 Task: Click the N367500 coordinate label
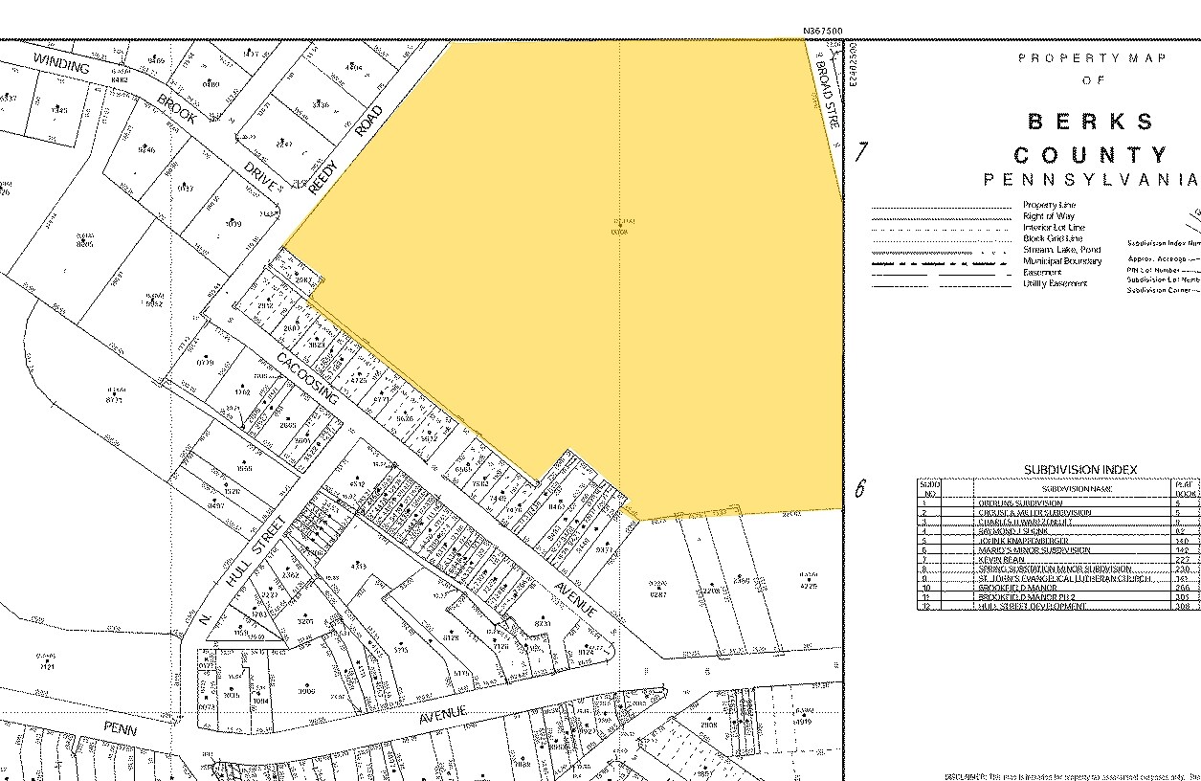point(822,32)
